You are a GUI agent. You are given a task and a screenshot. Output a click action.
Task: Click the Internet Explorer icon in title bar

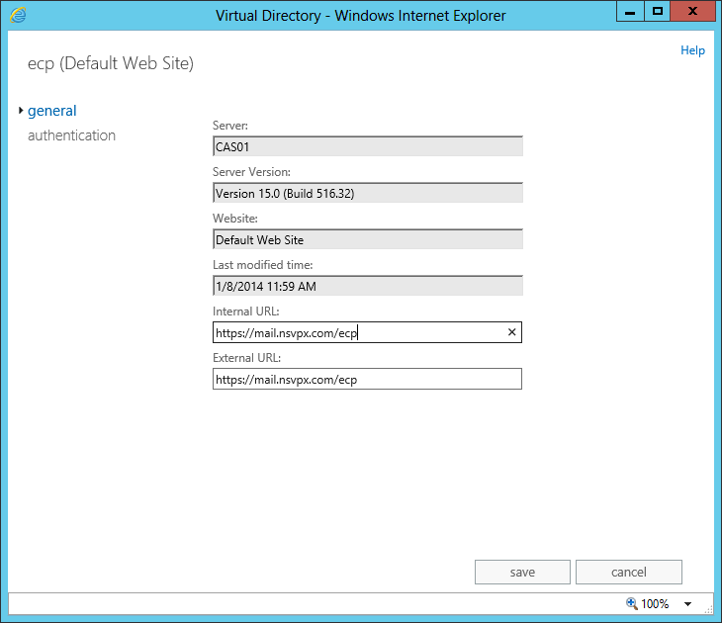(18, 15)
